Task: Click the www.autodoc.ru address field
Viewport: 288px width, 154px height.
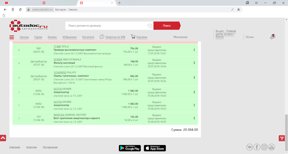Action: (42, 10)
